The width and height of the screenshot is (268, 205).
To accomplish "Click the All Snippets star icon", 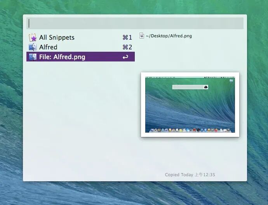I will tap(33, 37).
